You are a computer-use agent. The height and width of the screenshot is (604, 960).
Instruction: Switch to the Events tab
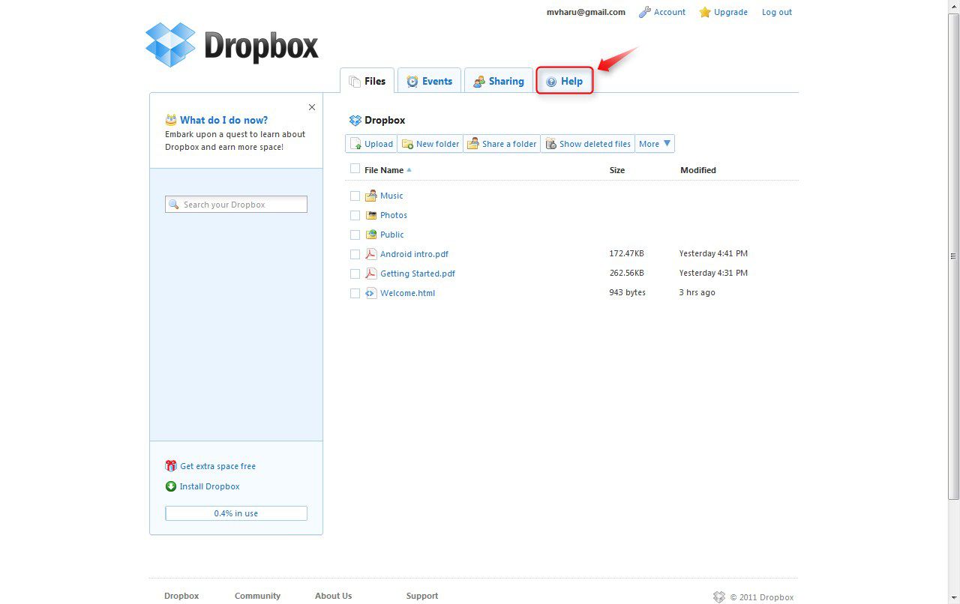[430, 81]
